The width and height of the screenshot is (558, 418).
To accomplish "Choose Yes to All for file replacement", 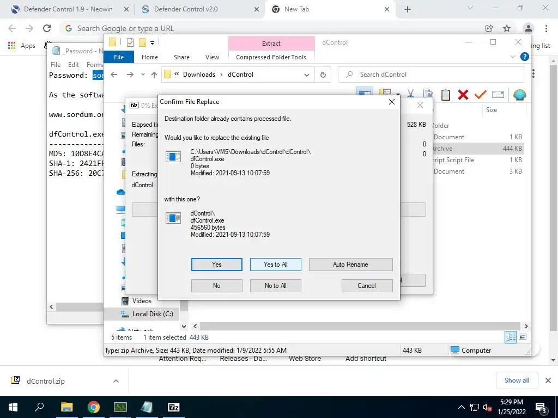I will point(275,265).
